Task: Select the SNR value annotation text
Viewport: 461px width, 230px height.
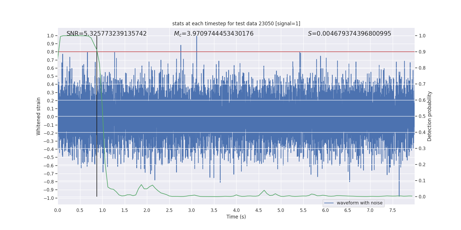Action: (106, 34)
